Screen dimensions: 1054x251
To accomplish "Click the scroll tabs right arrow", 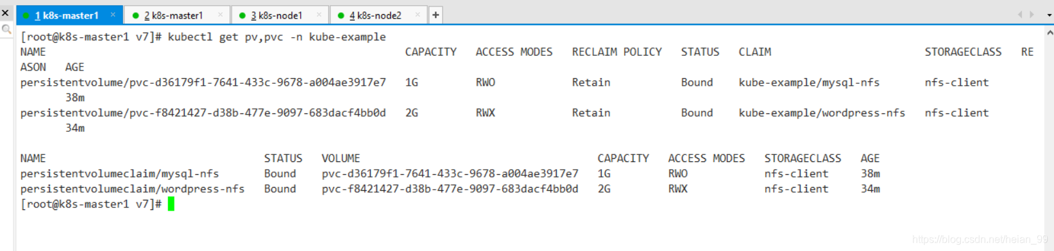I will pyautogui.click(x=1032, y=15).
